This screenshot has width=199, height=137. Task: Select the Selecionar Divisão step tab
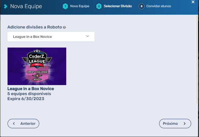[118, 6]
